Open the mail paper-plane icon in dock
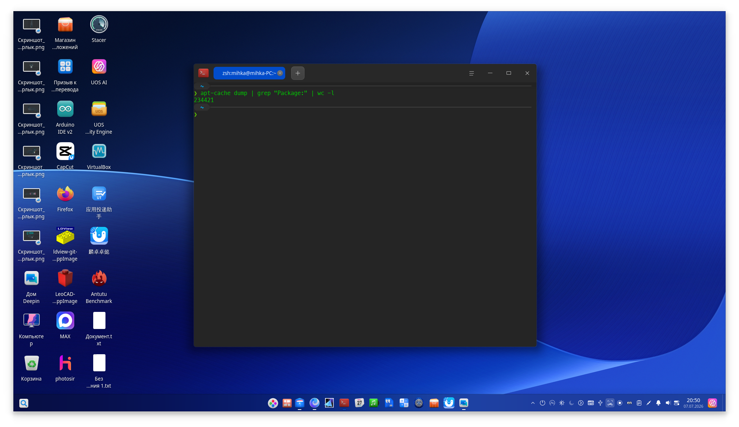 tap(329, 403)
